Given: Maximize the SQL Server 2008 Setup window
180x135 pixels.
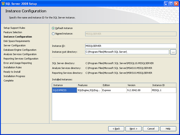Looking at the screenshot, I should click(x=171, y=4).
